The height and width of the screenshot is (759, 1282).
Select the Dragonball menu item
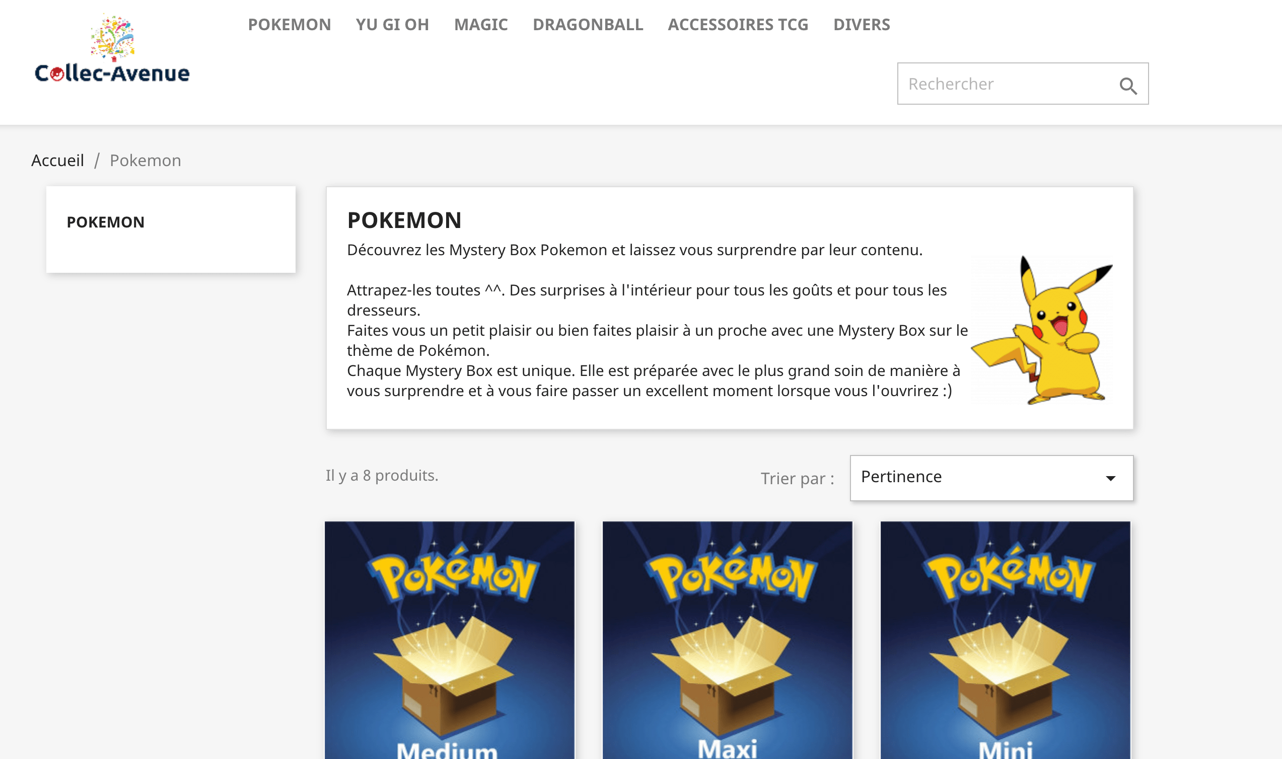coord(587,25)
